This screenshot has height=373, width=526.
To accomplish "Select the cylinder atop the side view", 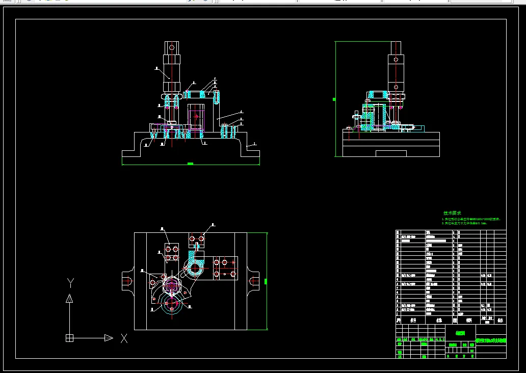I will pyautogui.click(x=396, y=67).
